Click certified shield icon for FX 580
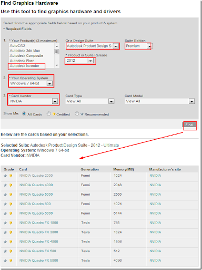202x270 pixels. (11, 251)
